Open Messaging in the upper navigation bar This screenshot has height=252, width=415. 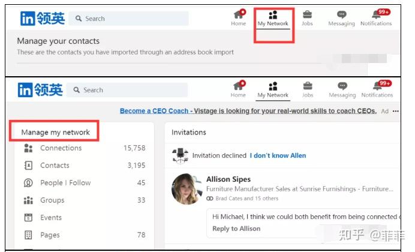click(x=341, y=19)
